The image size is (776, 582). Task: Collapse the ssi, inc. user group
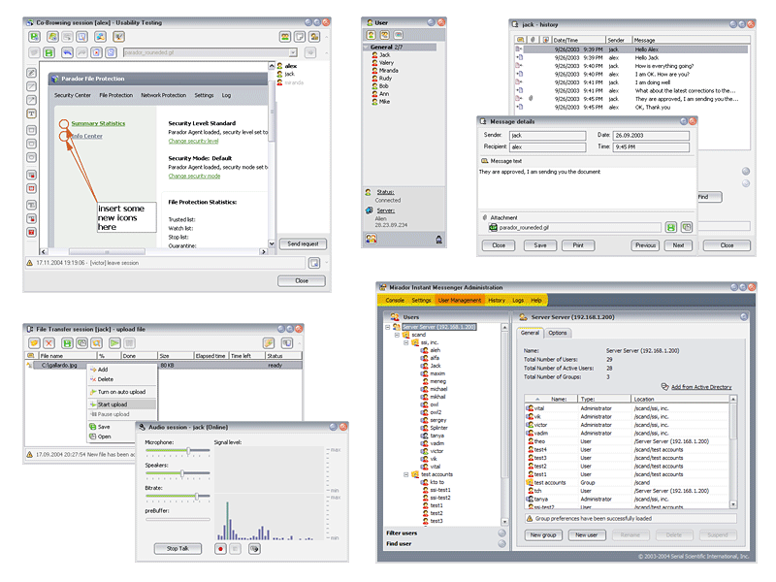coord(404,342)
